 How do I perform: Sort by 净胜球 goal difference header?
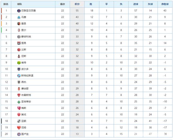[x=165, y=4]
